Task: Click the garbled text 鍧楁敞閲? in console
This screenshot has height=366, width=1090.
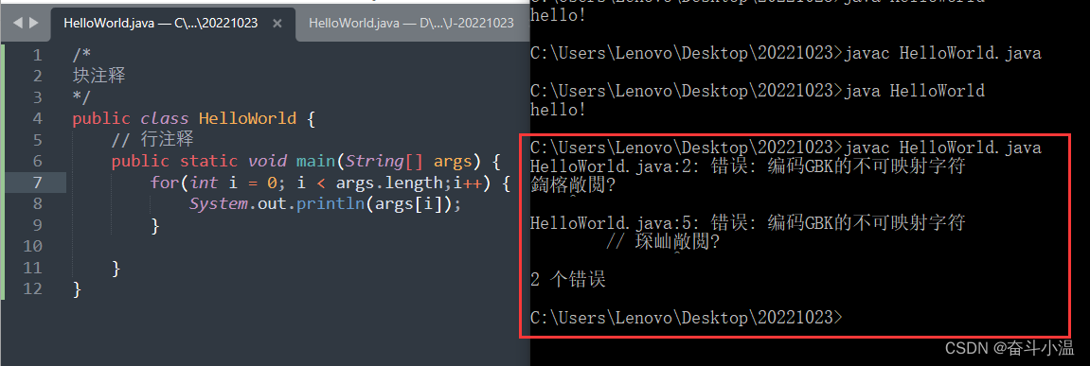Action: point(574,185)
